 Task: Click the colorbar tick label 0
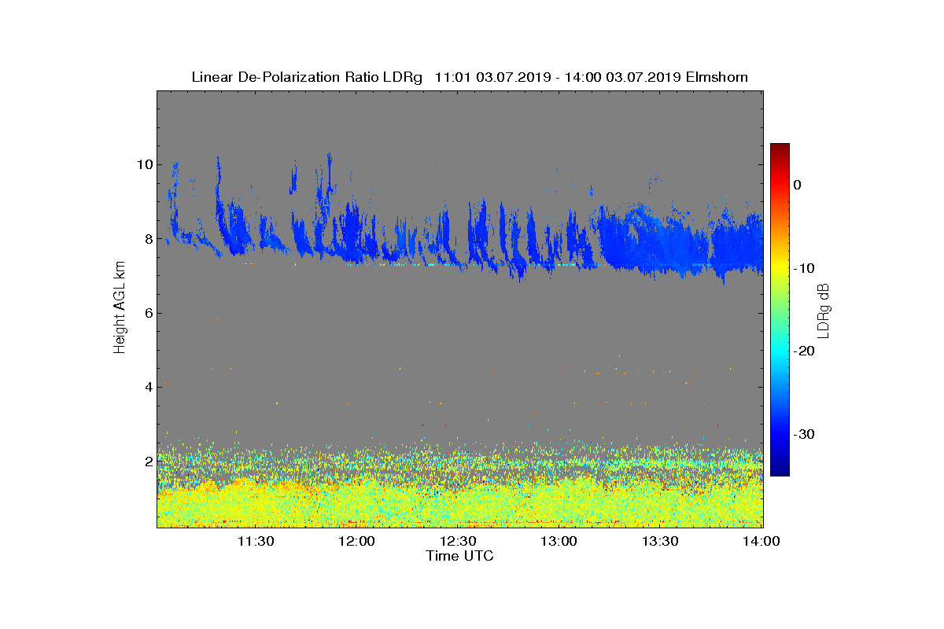[x=798, y=185]
